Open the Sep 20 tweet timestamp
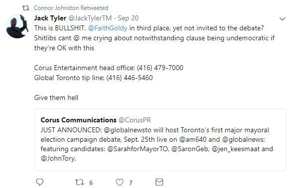This screenshot has height=188, width=290. [x=128, y=18]
